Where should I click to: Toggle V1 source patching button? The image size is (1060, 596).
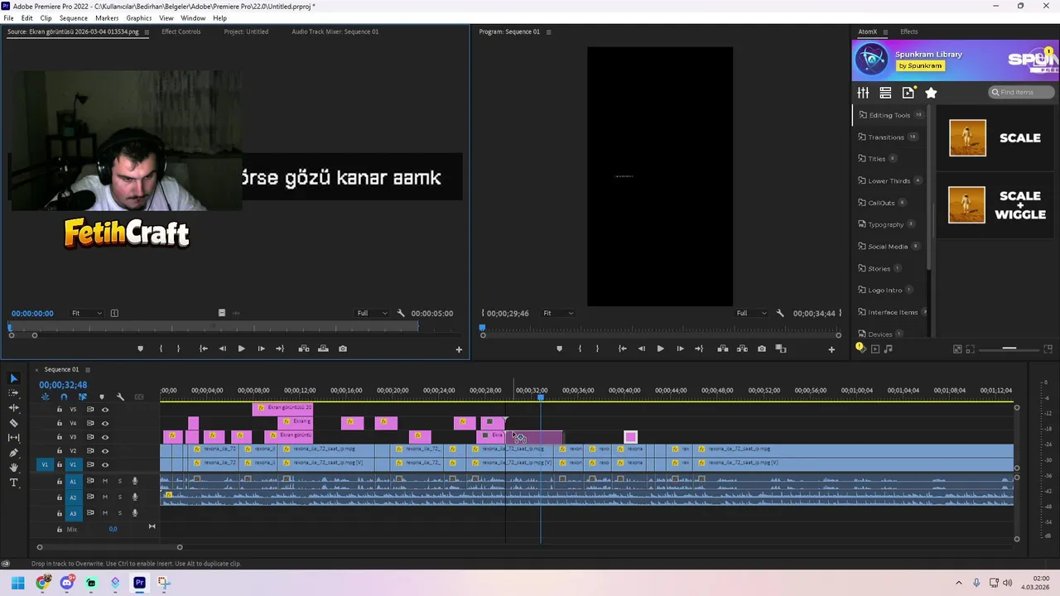click(46, 464)
